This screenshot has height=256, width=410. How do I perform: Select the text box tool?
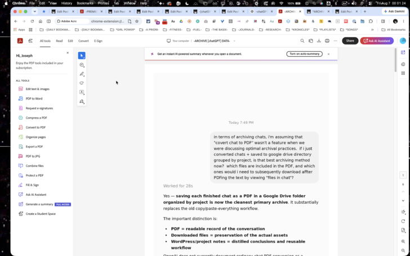pyautogui.click(x=82, y=92)
